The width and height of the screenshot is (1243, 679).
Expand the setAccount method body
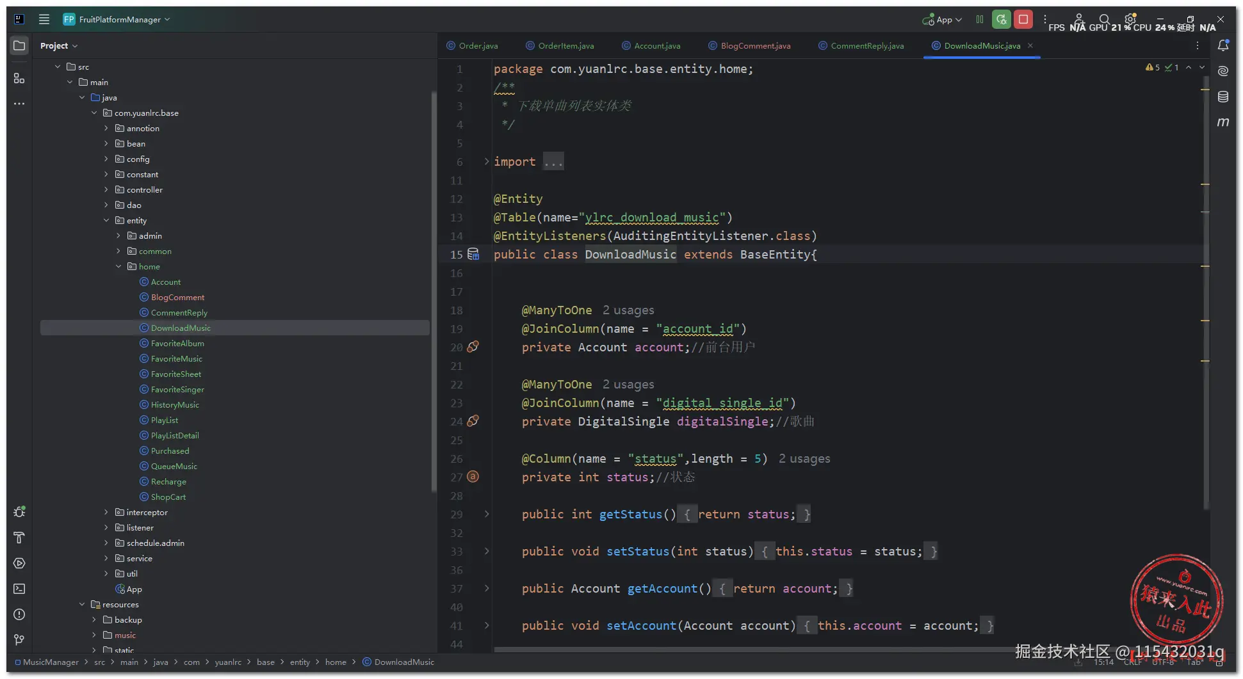pyautogui.click(x=487, y=625)
